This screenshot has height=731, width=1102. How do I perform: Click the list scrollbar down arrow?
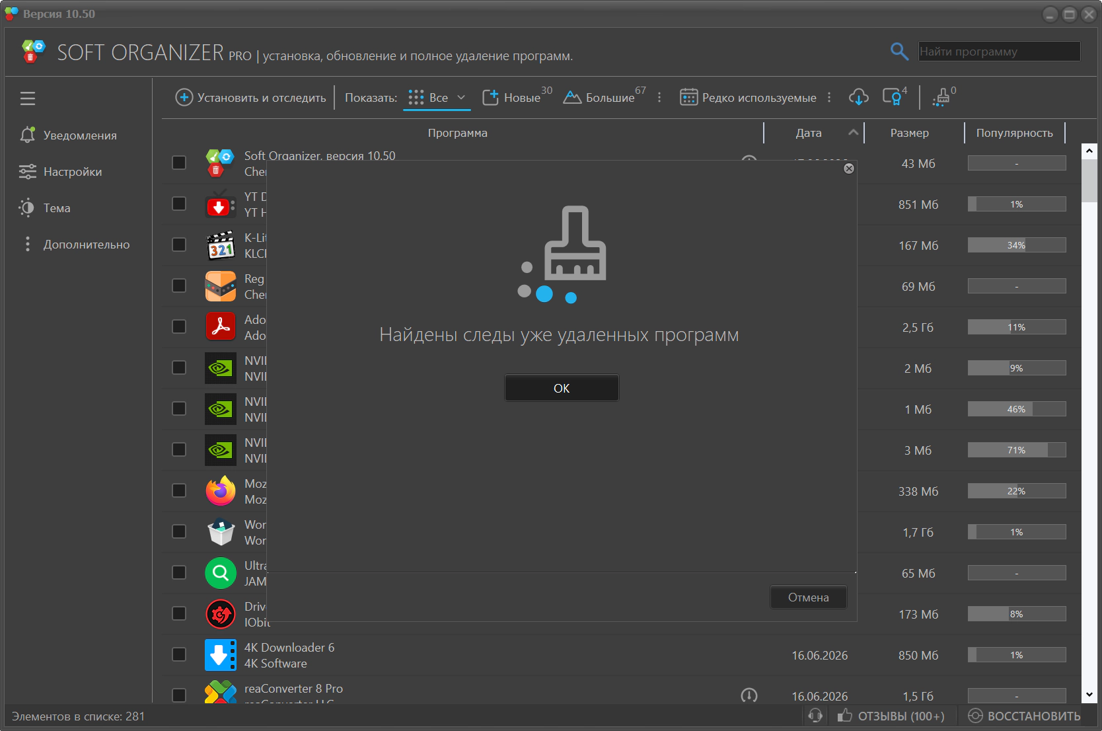point(1089,695)
